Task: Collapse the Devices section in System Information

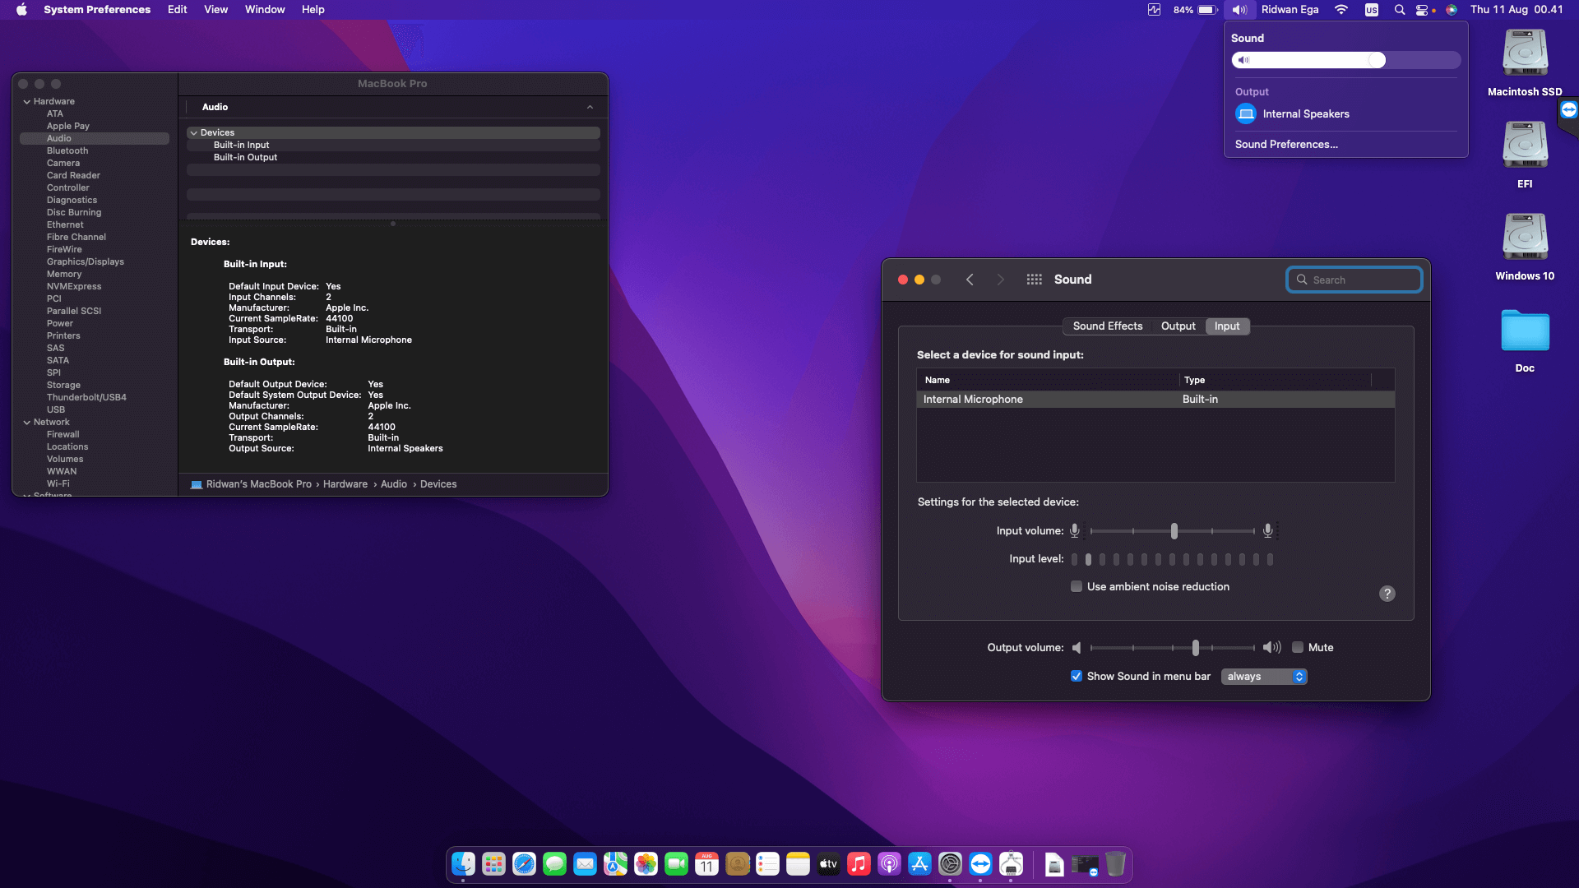Action: coord(194,132)
